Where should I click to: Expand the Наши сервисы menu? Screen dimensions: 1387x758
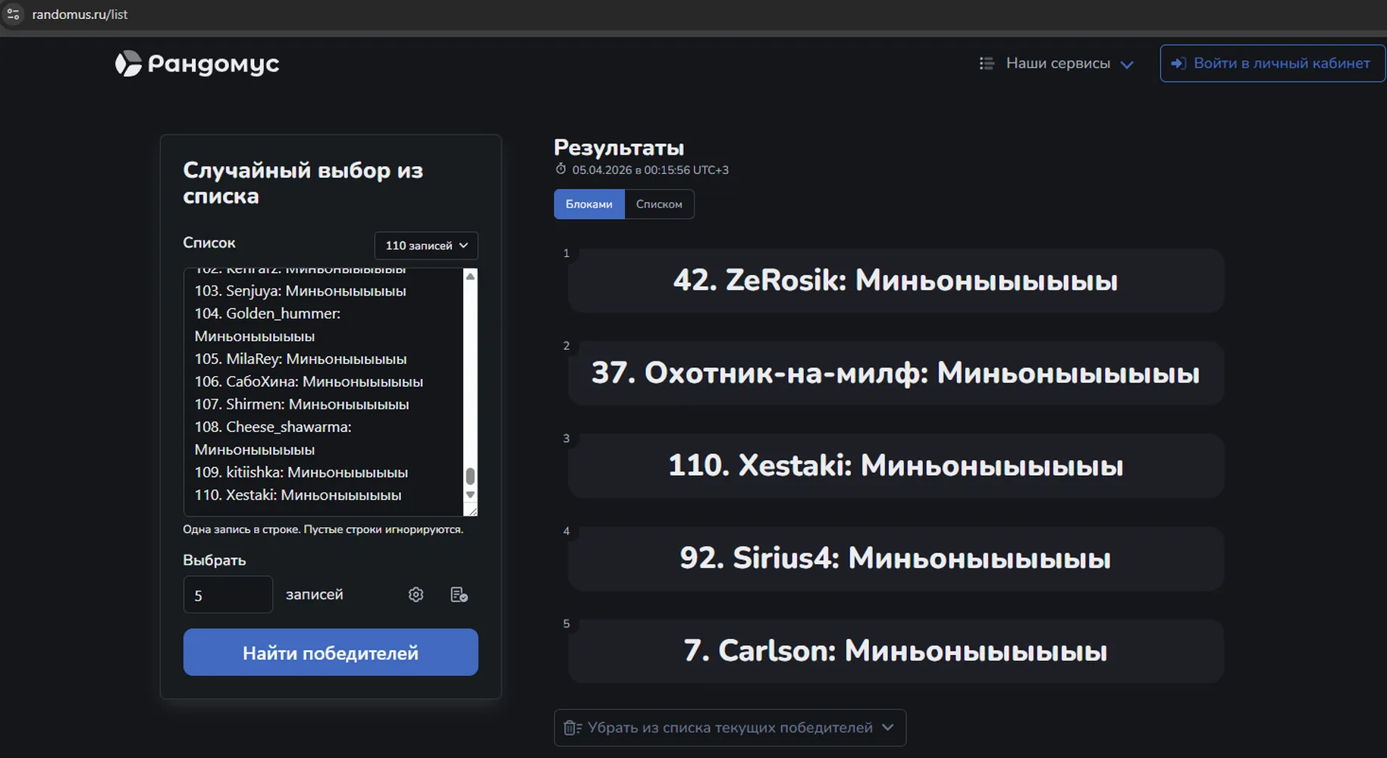click(1057, 64)
